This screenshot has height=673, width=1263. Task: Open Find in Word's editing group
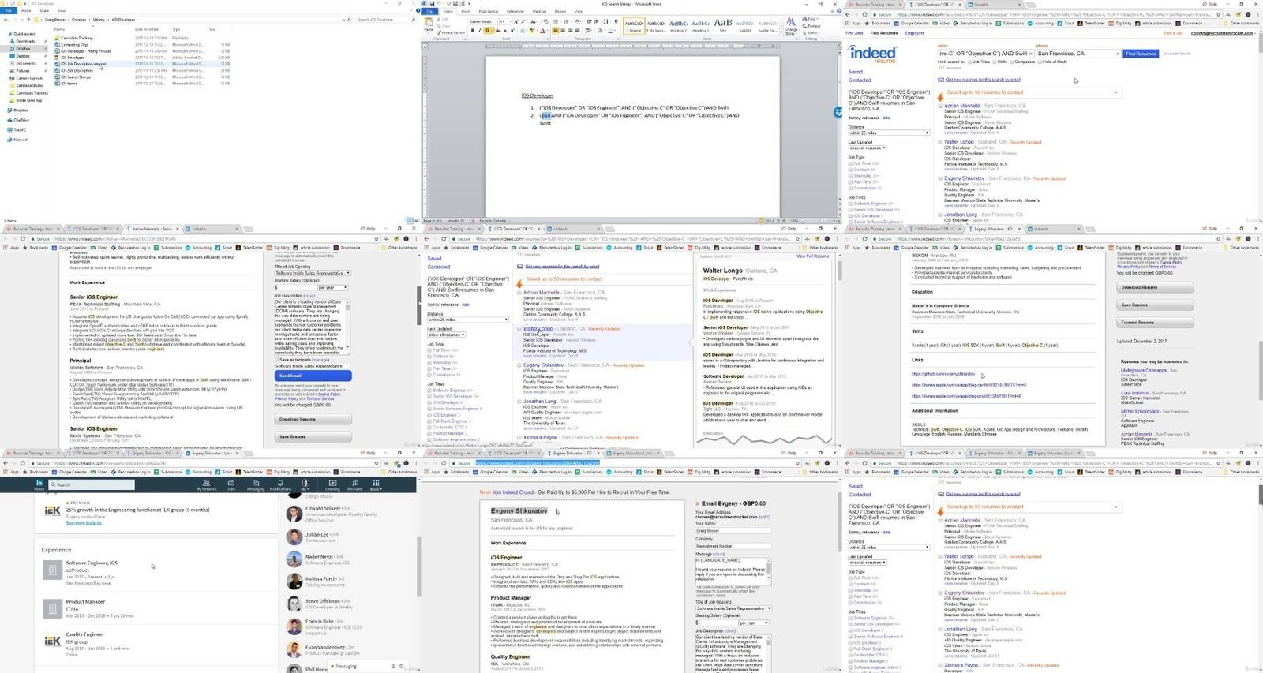click(x=812, y=19)
